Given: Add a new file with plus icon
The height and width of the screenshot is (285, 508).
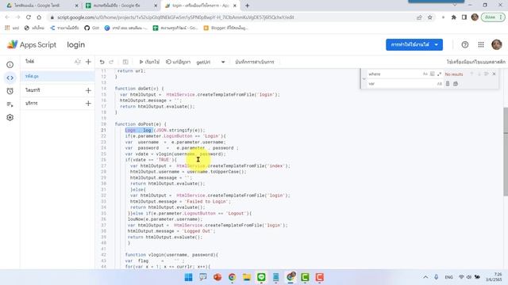Looking at the screenshot, I should pyautogui.click(x=88, y=62).
